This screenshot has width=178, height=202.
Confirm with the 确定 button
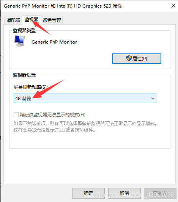click(88, 193)
